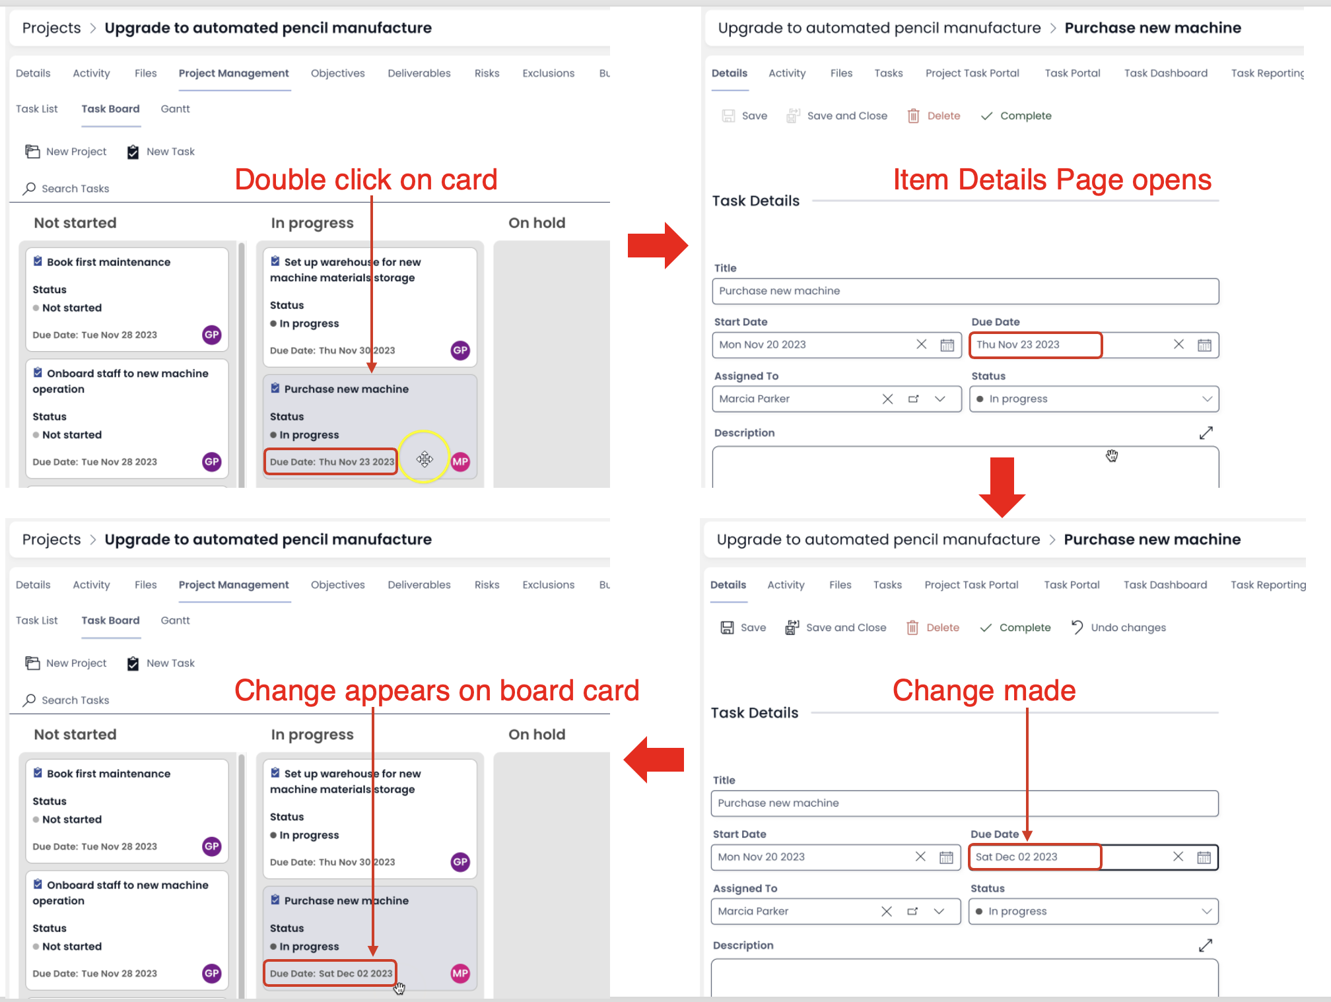Click the move/drag handle icon on Purchase new machine card
The image size is (1331, 1002).
click(x=425, y=459)
